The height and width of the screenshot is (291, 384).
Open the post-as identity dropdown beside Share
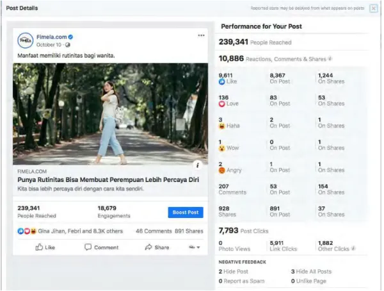195,247
